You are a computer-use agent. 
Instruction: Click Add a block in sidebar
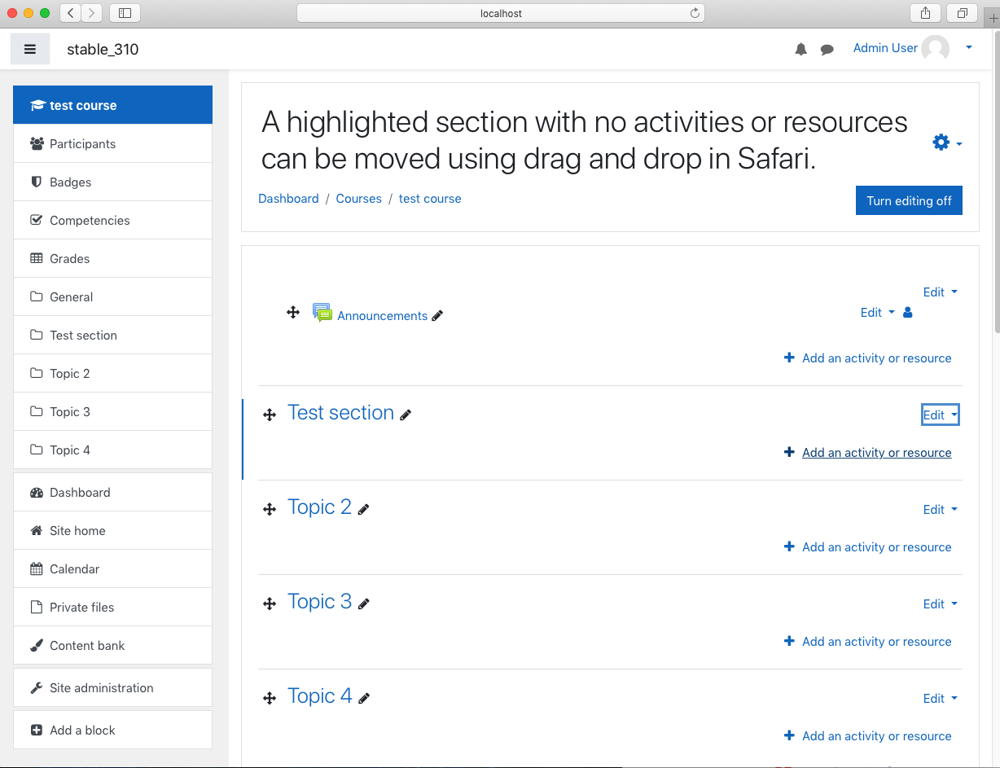[x=112, y=730]
